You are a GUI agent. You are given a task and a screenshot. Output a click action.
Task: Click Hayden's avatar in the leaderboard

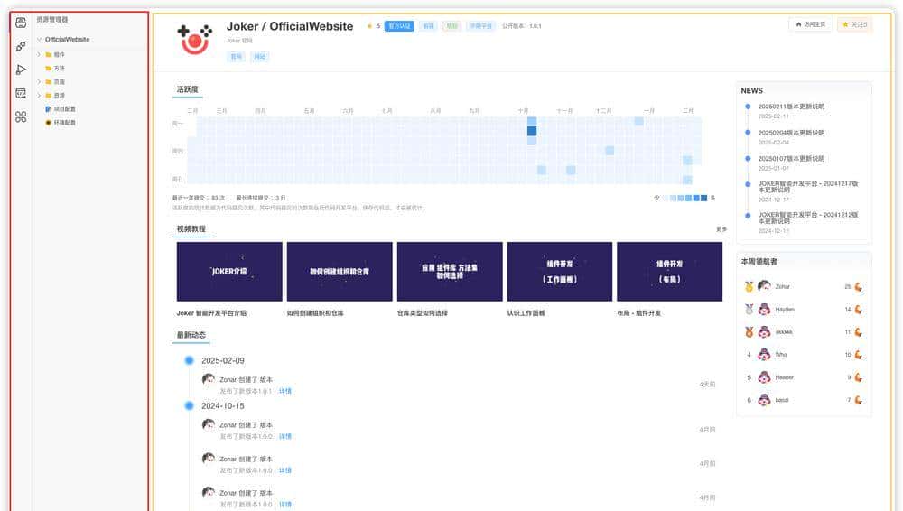coord(764,310)
